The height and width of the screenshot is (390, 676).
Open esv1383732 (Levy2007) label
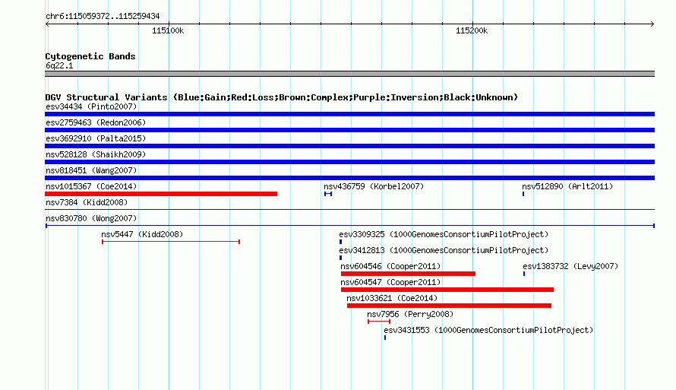(570, 266)
